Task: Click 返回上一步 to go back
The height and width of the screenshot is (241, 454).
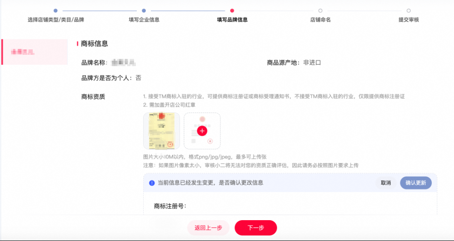Action: point(208,228)
